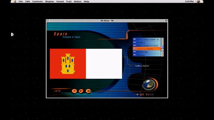This screenshot has width=214, height=120.
Task: Open the Help menu
Action: click(86, 1)
